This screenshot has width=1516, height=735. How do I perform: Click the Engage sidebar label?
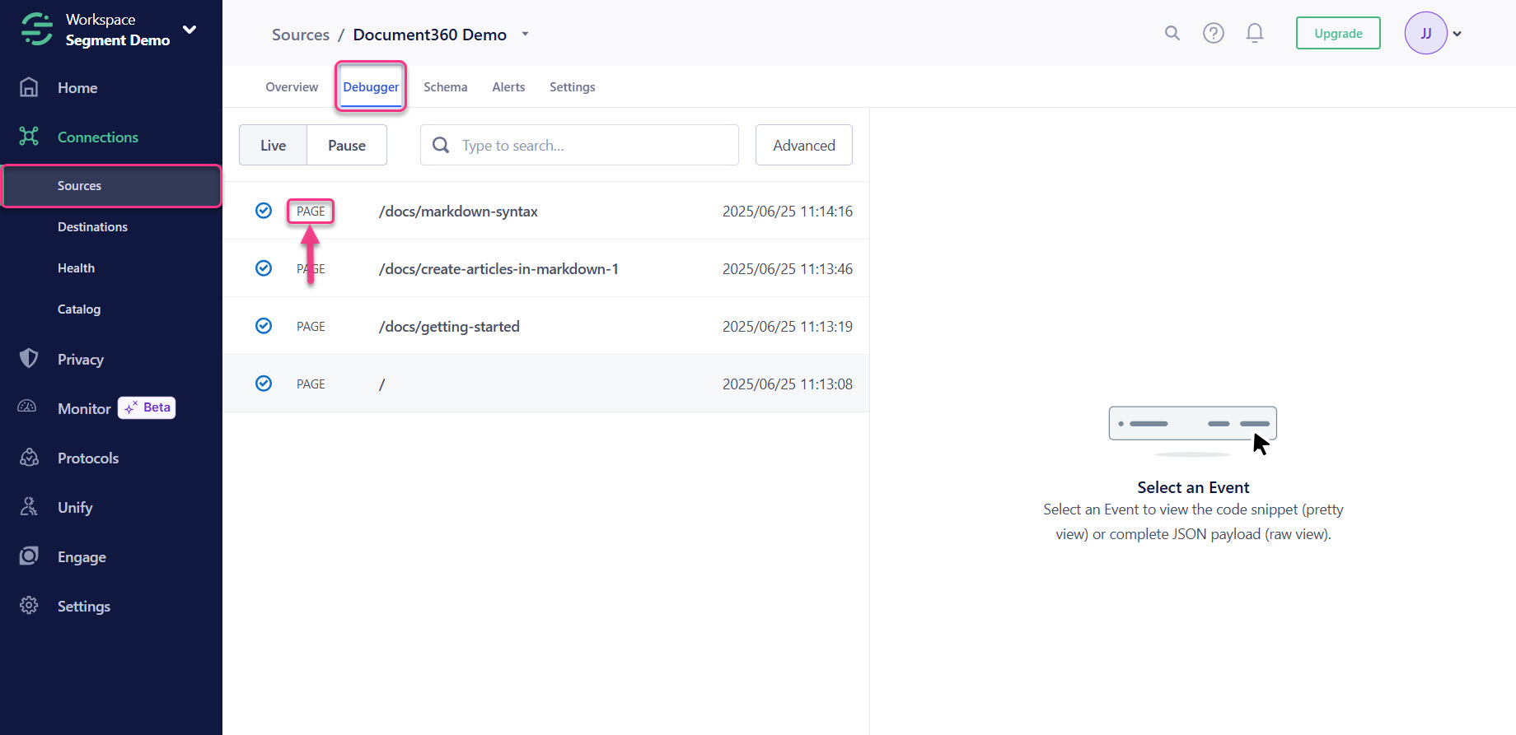click(x=82, y=557)
